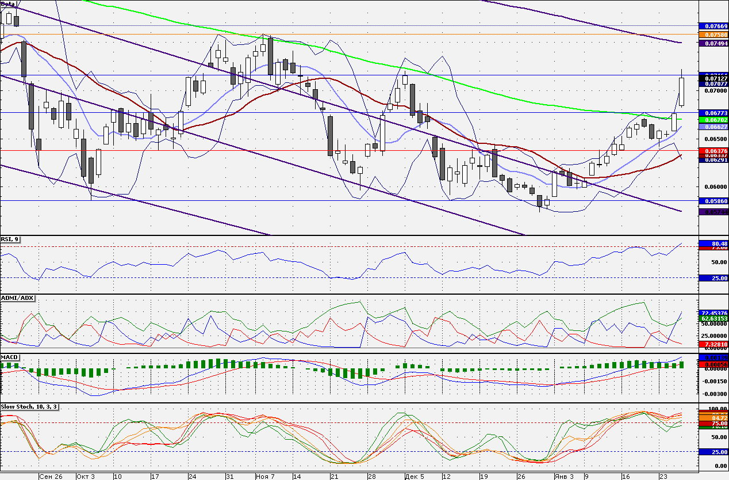Select the Янв 3 date marker
The width and height of the screenshot is (729, 480).
(x=565, y=477)
